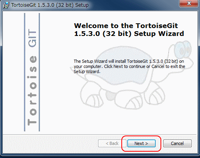Click Next to continue the installation
Viewport: 200px width, 158px height.
click(141, 143)
